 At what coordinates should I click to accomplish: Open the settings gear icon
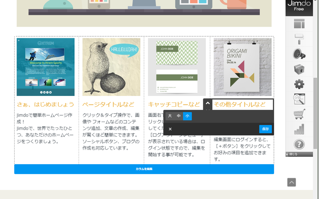(299, 84)
